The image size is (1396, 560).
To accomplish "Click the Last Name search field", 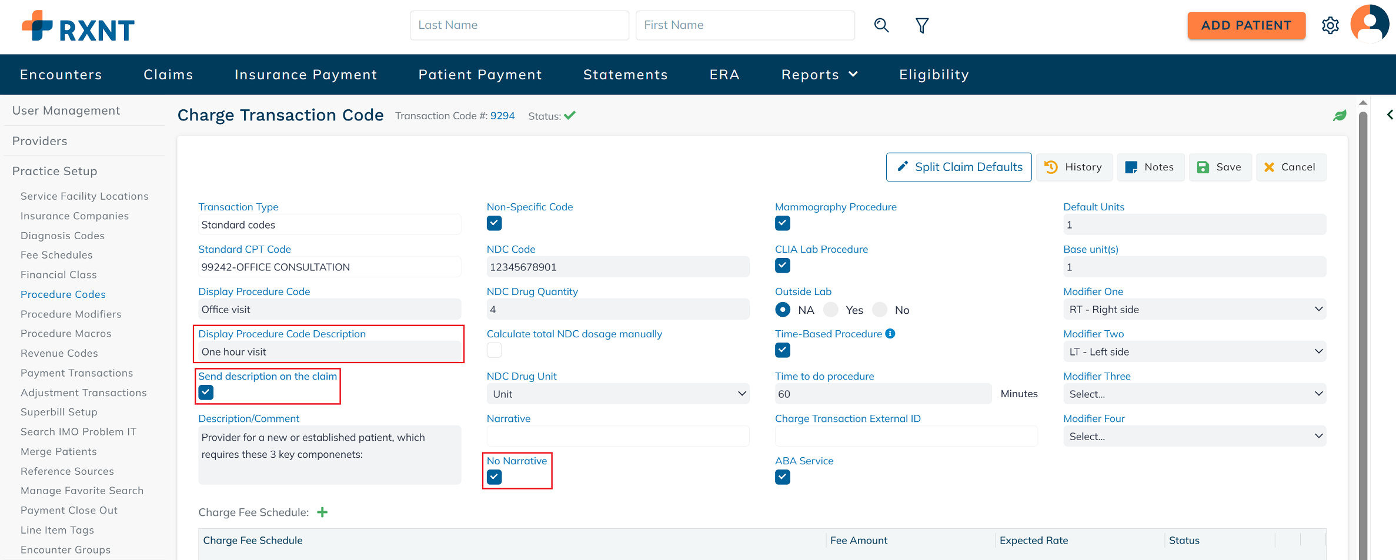I will 519,25.
